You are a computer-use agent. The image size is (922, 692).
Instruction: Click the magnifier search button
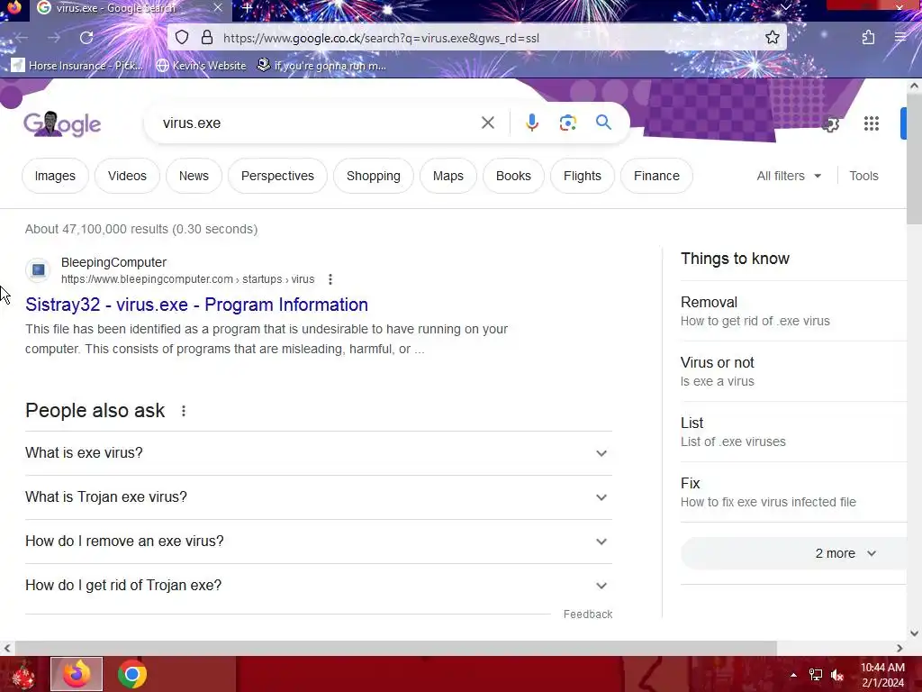[603, 123]
